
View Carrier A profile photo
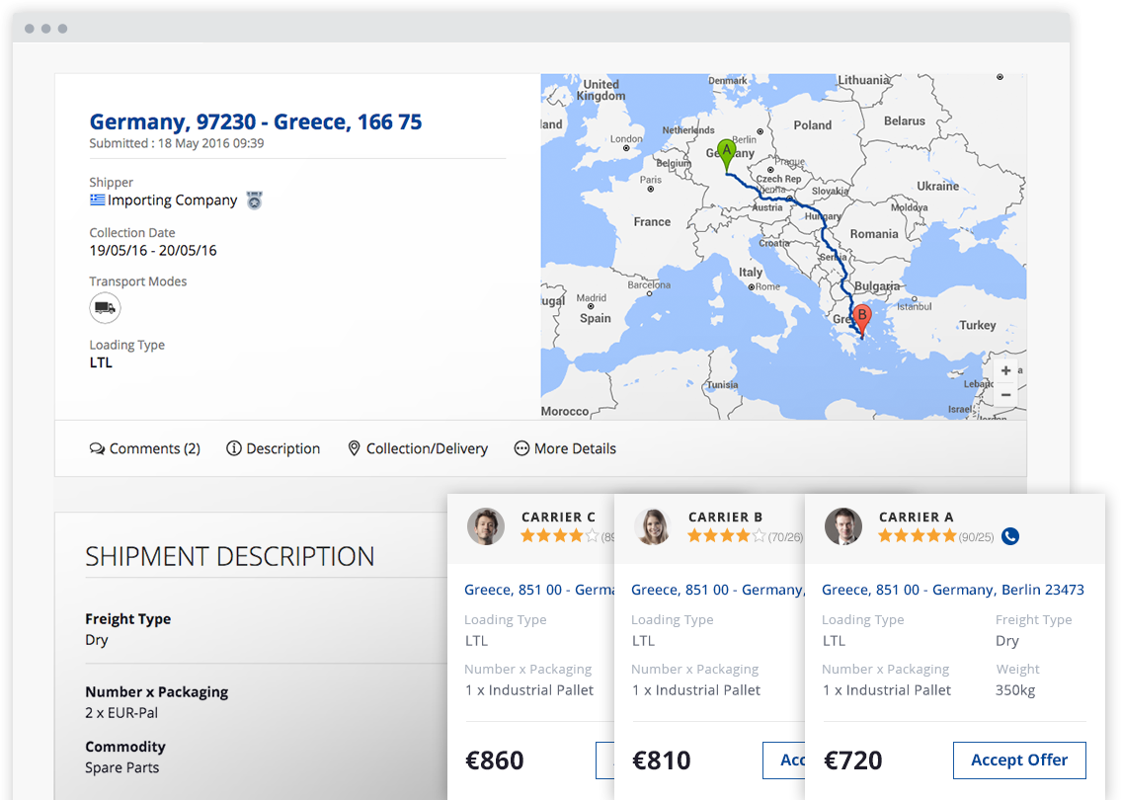coord(843,526)
